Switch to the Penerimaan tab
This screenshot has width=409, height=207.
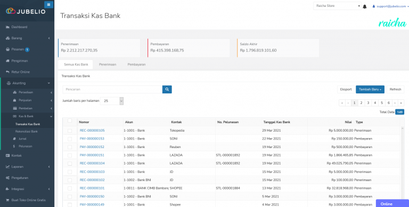108,65
